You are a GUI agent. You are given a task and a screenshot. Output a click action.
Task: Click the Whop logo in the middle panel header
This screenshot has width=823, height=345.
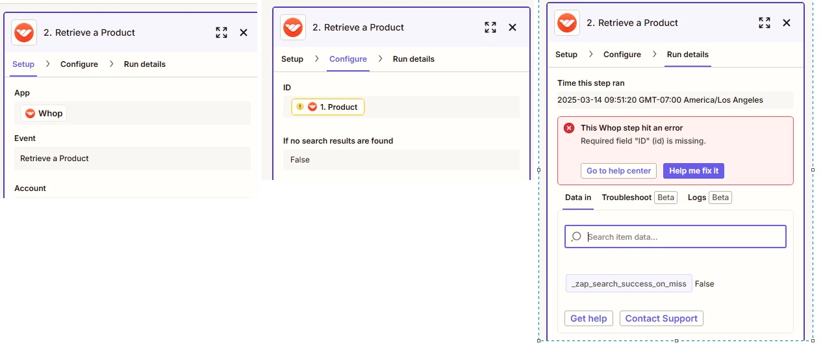[x=293, y=27]
